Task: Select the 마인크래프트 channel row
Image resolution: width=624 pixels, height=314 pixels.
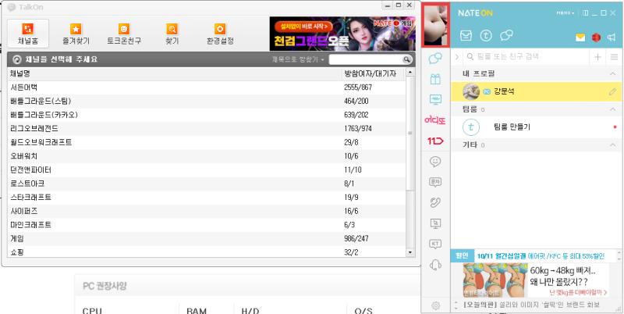Action: 206,225
